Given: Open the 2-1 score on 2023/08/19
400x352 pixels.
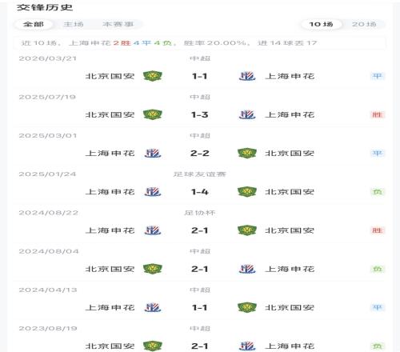Looking at the screenshot, I should coord(200,346).
